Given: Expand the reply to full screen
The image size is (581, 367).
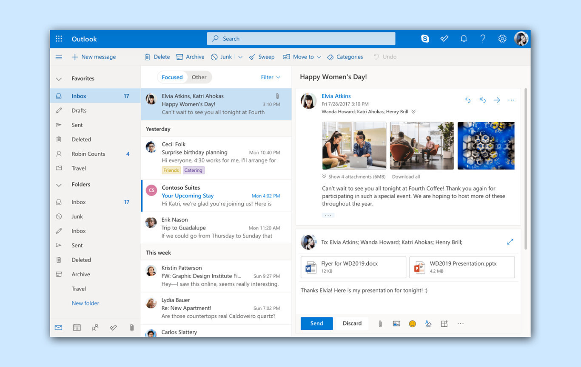Looking at the screenshot, I should 510,241.
